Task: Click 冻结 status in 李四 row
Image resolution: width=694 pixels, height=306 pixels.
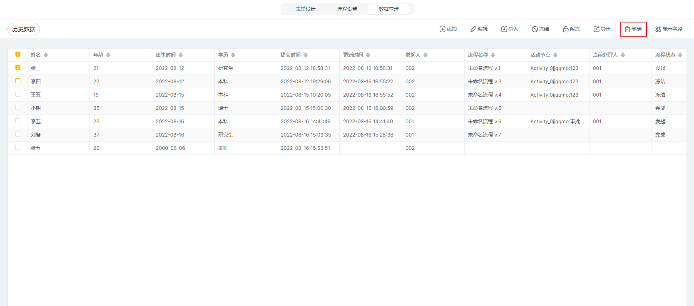Action: (x=660, y=82)
